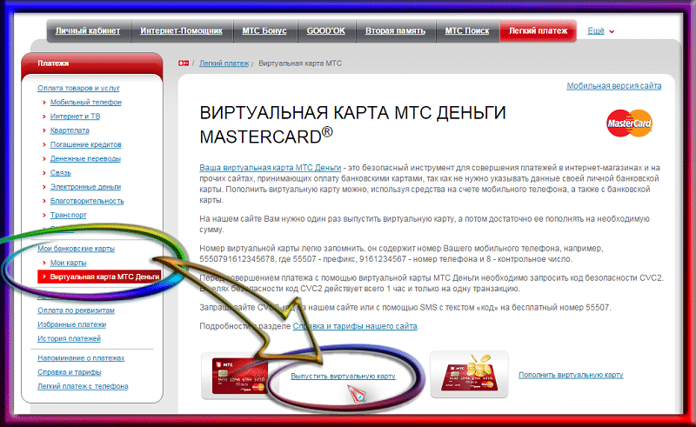Image resolution: width=696 pixels, height=427 pixels.
Task: Select Интернет и ТВ in sidebar
Action: click(75, 117)
